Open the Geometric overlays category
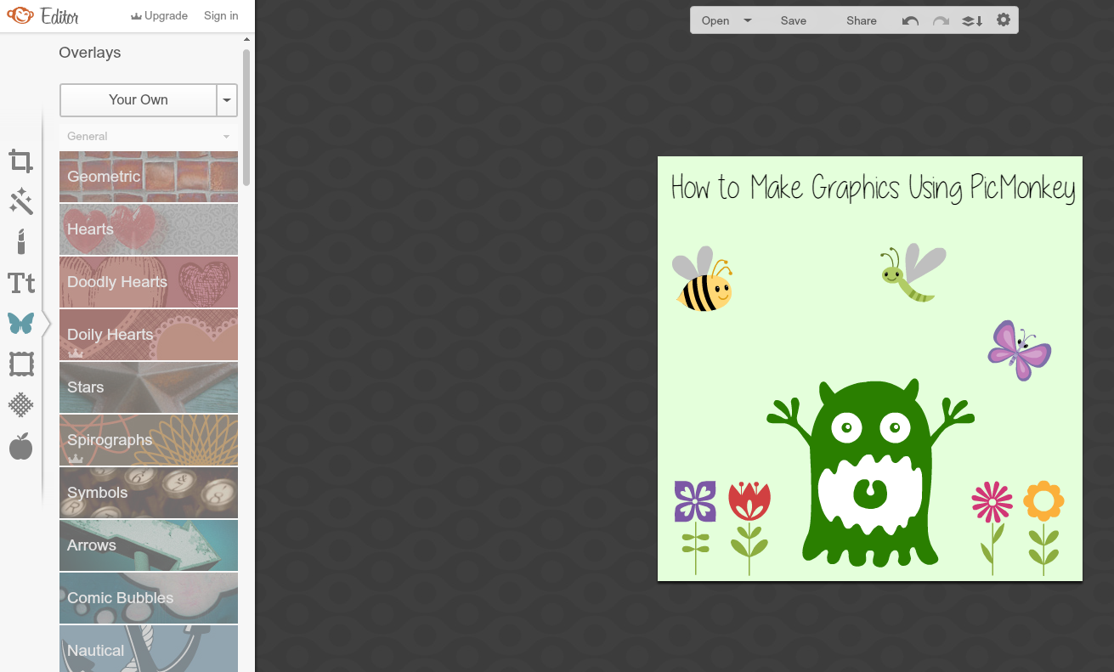This screenshot has height=672, width=1114. [149, 177]
